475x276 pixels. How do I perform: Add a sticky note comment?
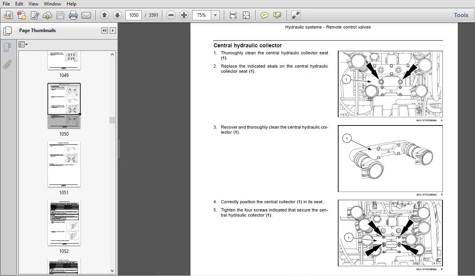point(265,15)
